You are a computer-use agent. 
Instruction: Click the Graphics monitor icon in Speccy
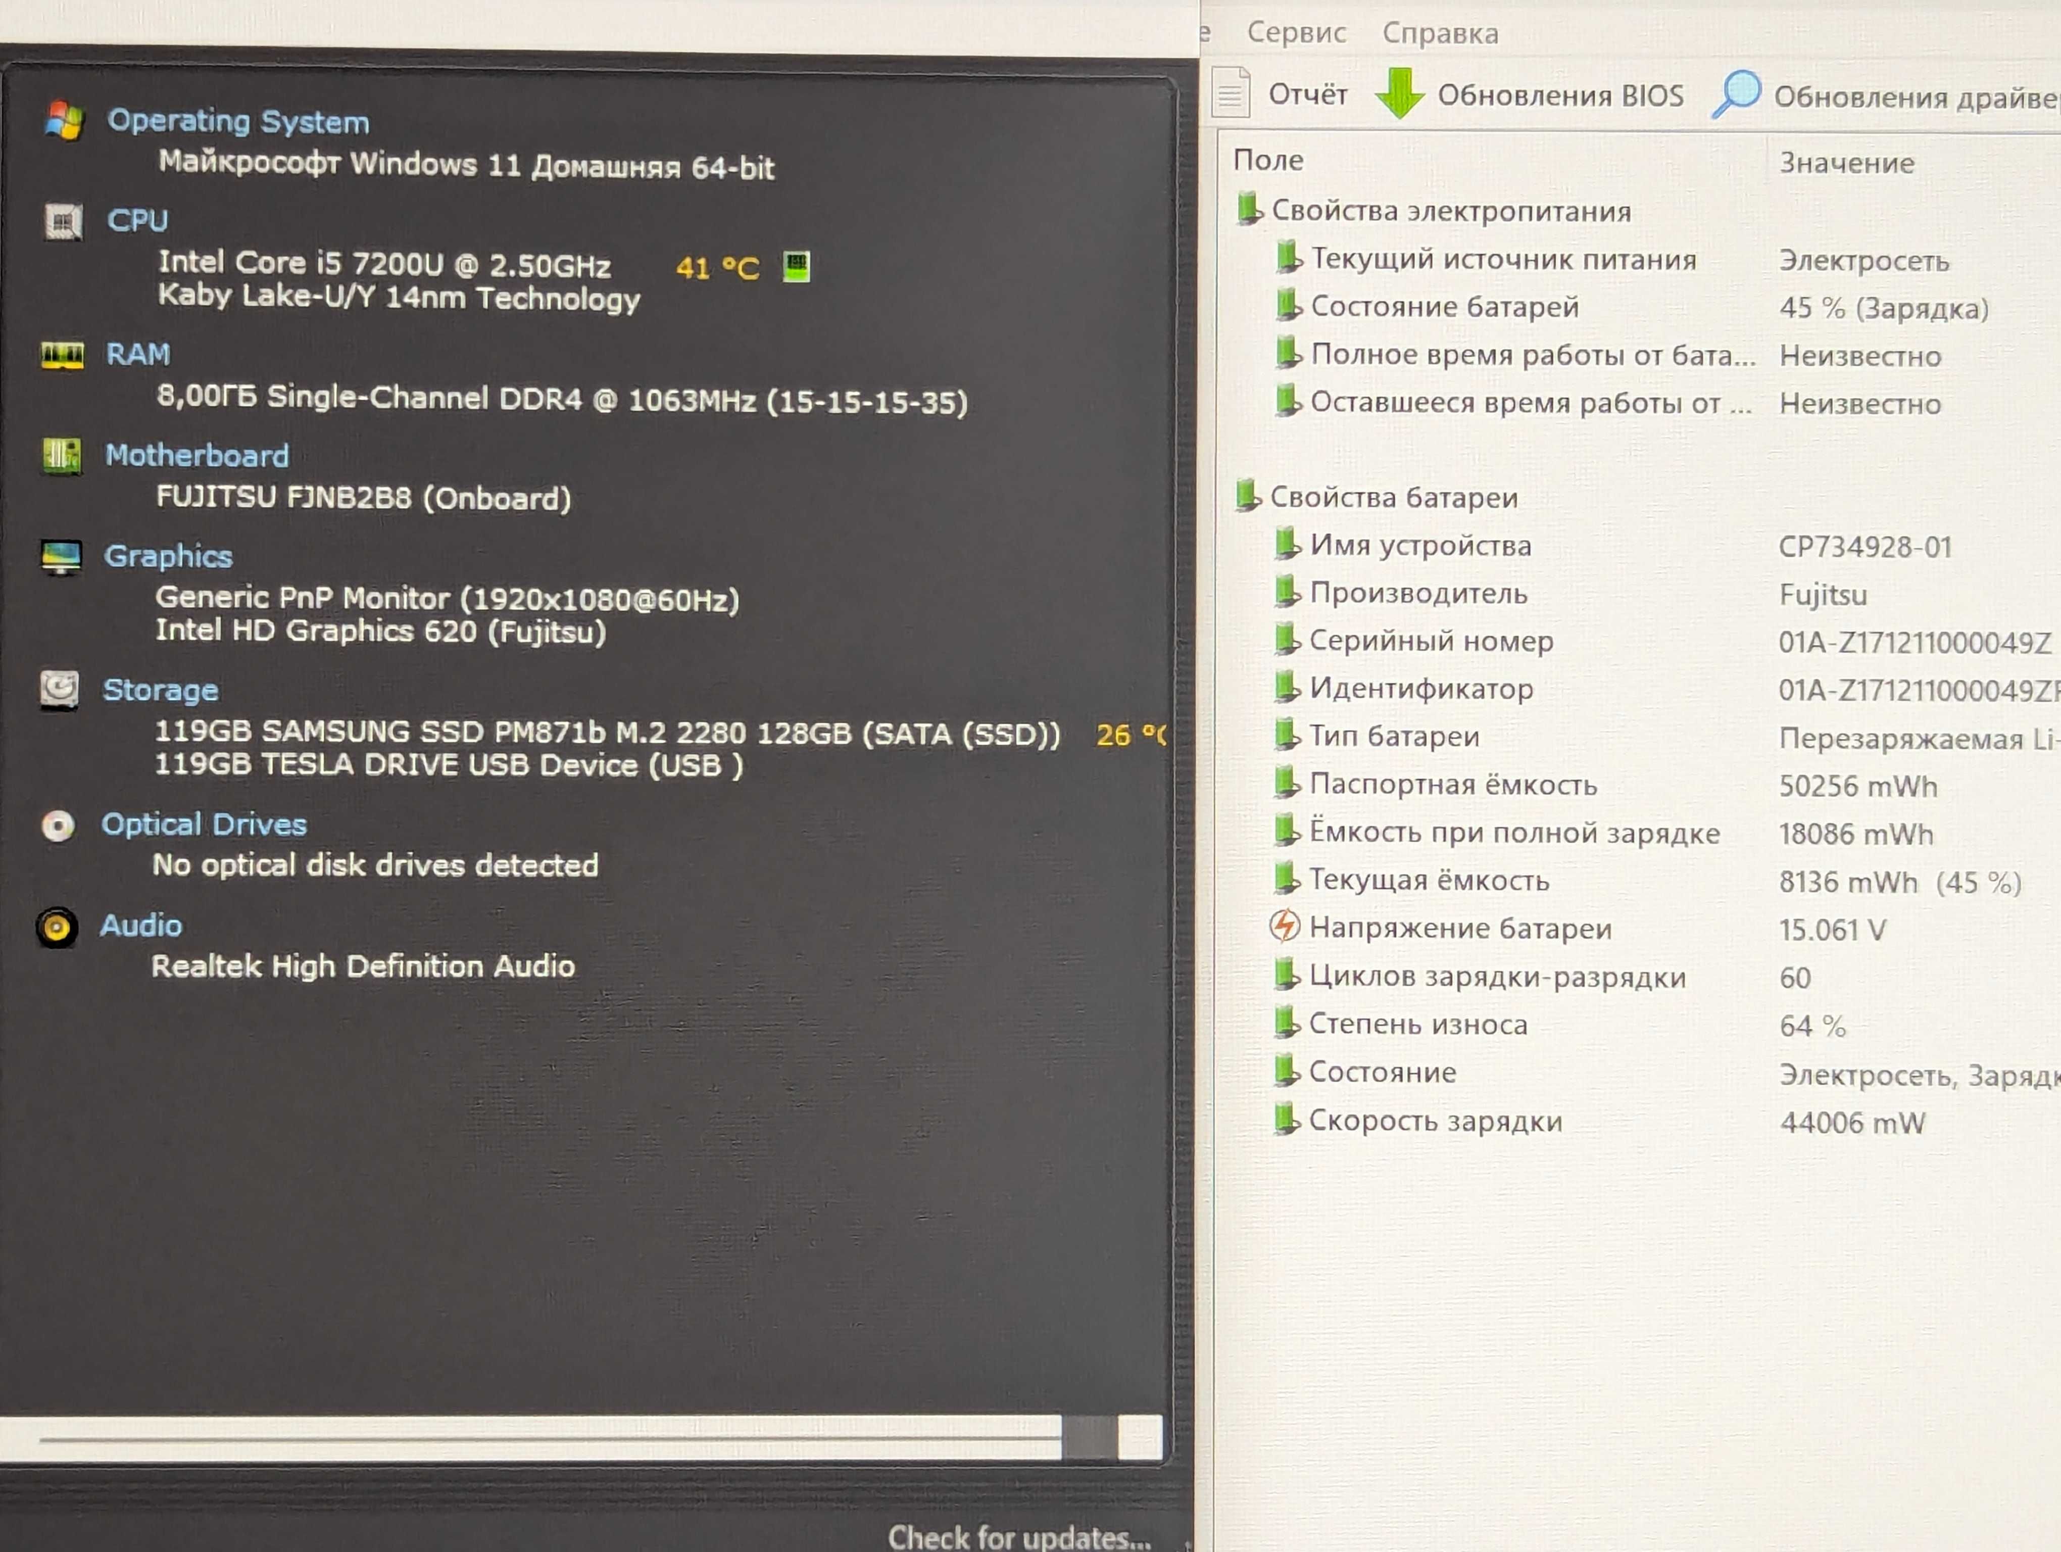62,557
